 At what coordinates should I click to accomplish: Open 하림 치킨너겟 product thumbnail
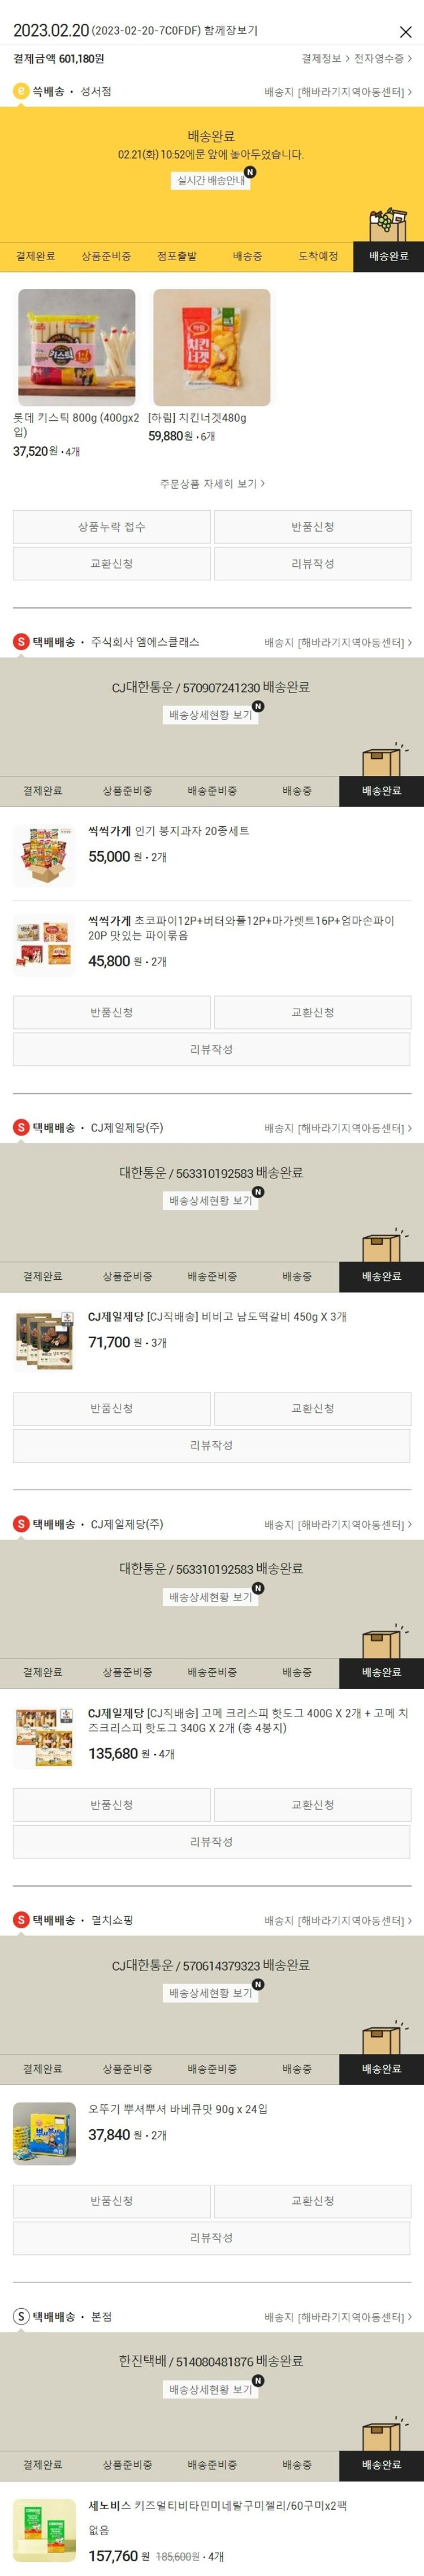pos(211,347)
